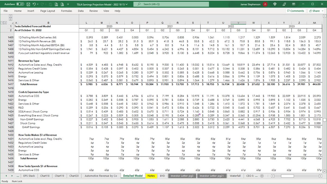327x184 pixels.
Task: Click column outline level 2 button
Action: tap(10, 19)
